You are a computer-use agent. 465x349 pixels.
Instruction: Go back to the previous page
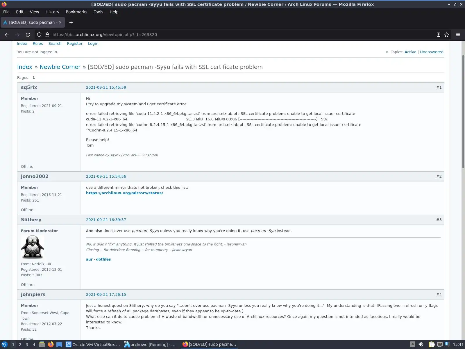coord(7,35)
